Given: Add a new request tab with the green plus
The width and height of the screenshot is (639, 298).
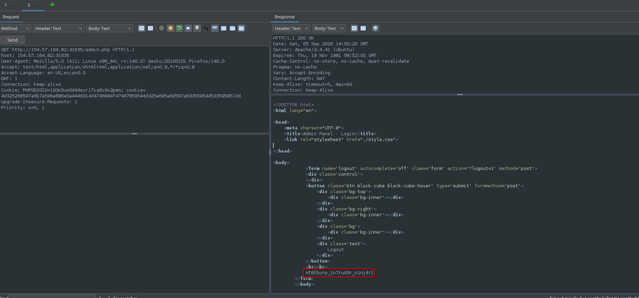Looking at the screenshot, I should point(52,5).
